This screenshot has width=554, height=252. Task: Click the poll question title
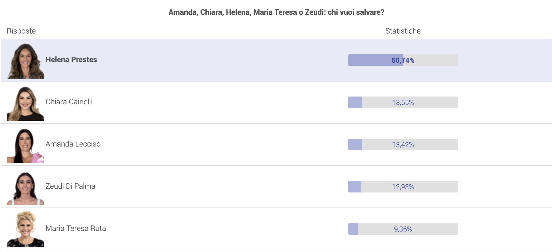[276, 12]
